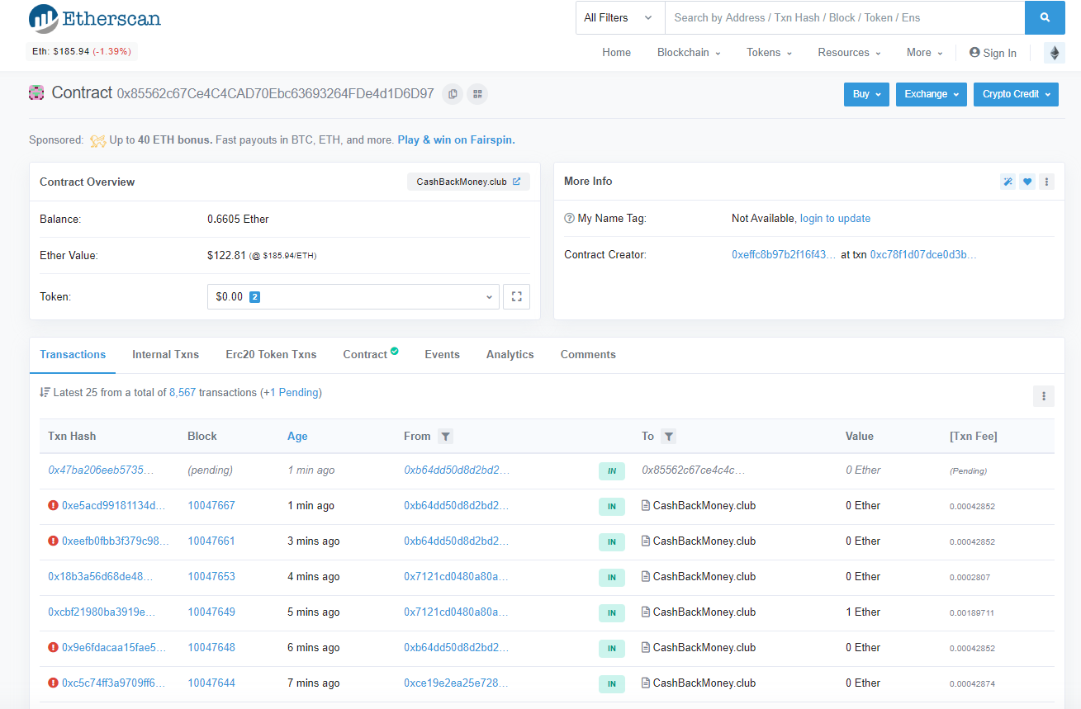The width and height of the screenshot is (1081, 709).
Task: Click the contract identicon image
Action: [x=36, y=92]
